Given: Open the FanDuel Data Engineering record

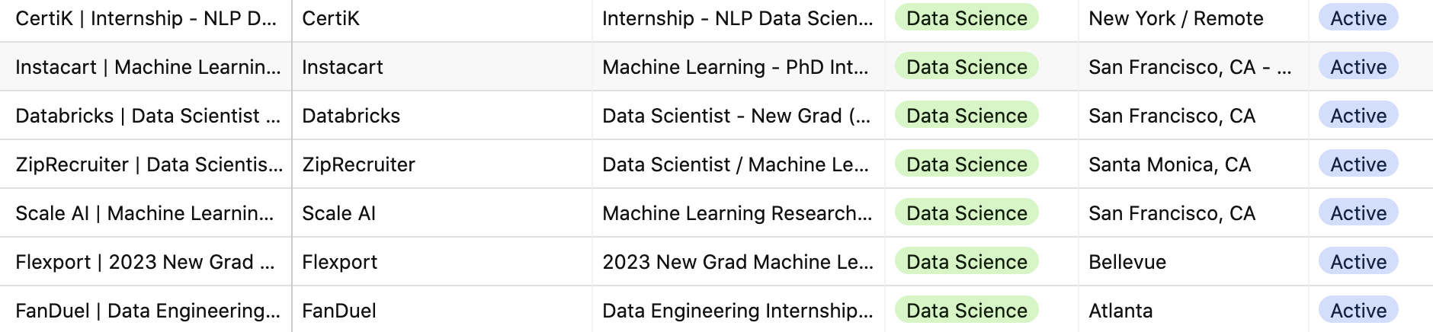Looking at the screenshot, I should (x=146, y=311).
